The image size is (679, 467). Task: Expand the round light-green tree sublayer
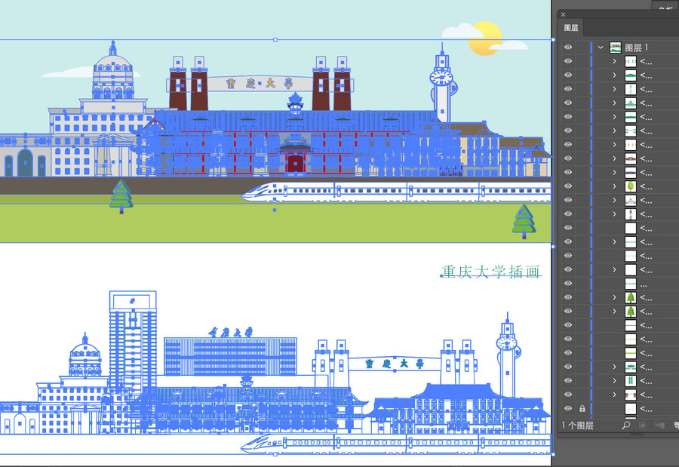coord(614,186)
